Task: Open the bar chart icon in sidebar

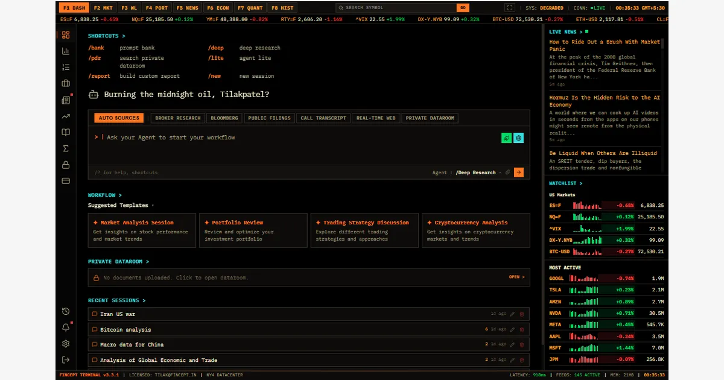Action: pyautogui.click(x=66, y=51)
